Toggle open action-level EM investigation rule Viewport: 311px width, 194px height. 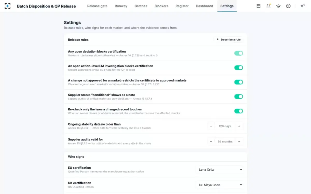point(238,68)
